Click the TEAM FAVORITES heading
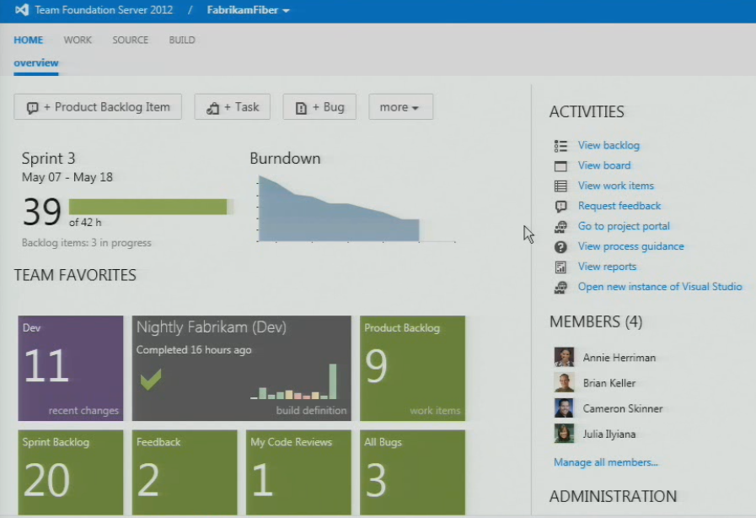Viewport: 756px width, 518px height. point(75,275)
